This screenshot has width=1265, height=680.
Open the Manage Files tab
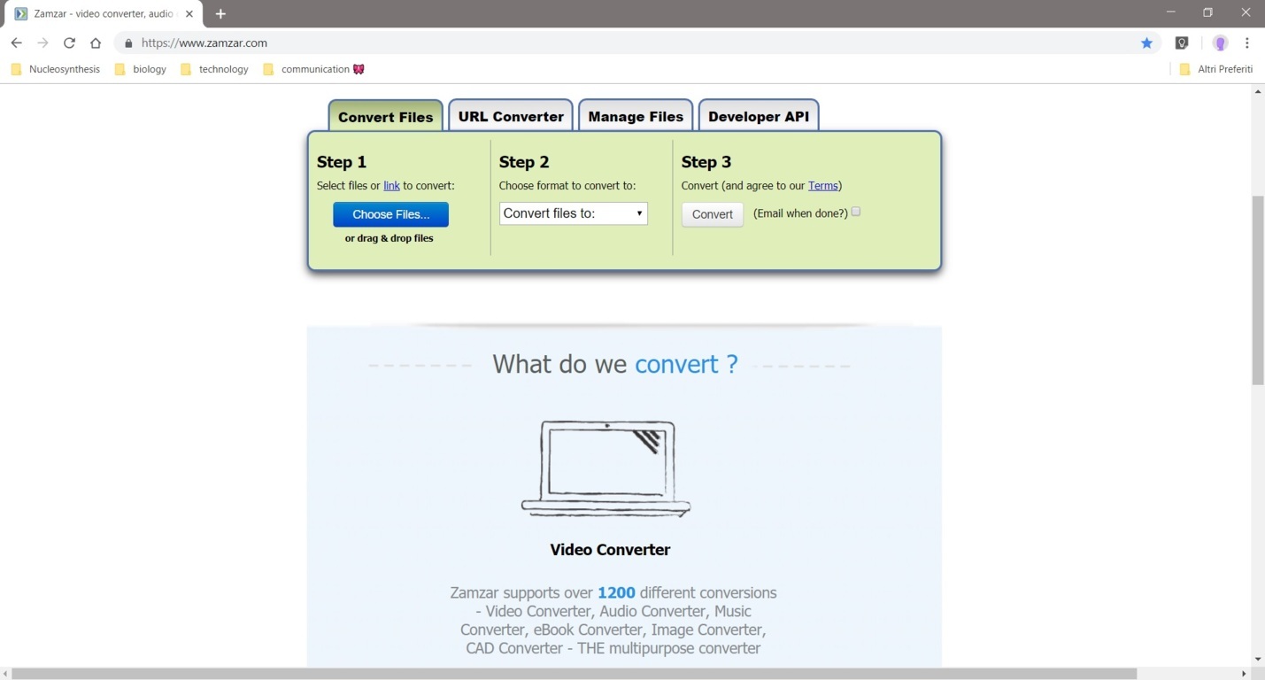[636, 116]
